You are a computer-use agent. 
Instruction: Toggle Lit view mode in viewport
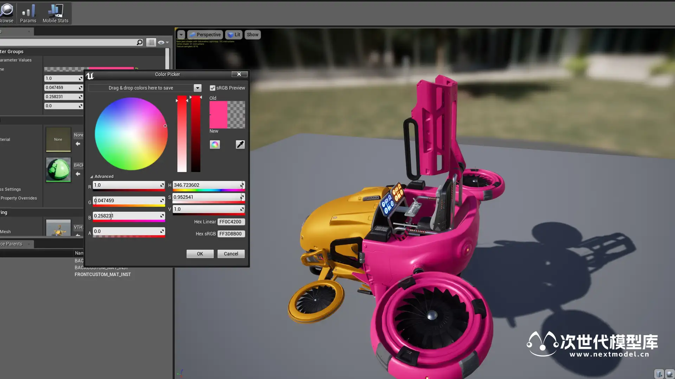234,35
